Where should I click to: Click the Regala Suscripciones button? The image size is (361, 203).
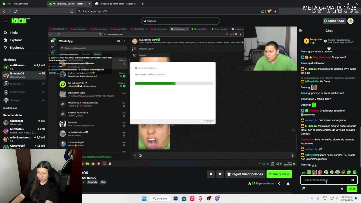[x=245, y=174]
